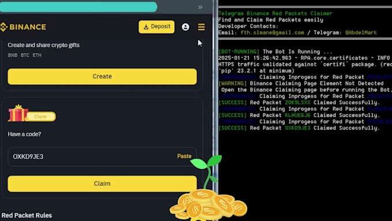This screenshot has height=221, width=392.
Task: Click the Create gift button
Action: point(102,76)
